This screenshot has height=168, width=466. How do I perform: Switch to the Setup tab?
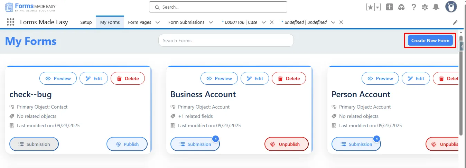[86, 22]
